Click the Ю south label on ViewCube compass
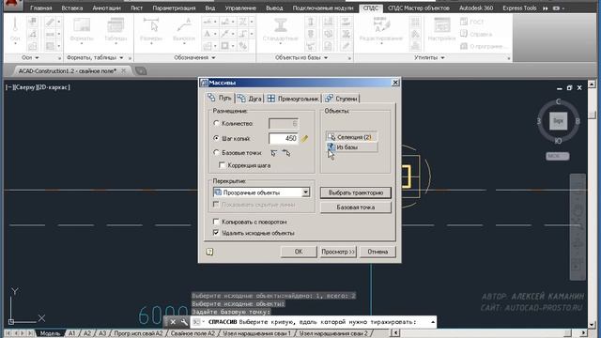The image size is (601, 338). point(558,141)
